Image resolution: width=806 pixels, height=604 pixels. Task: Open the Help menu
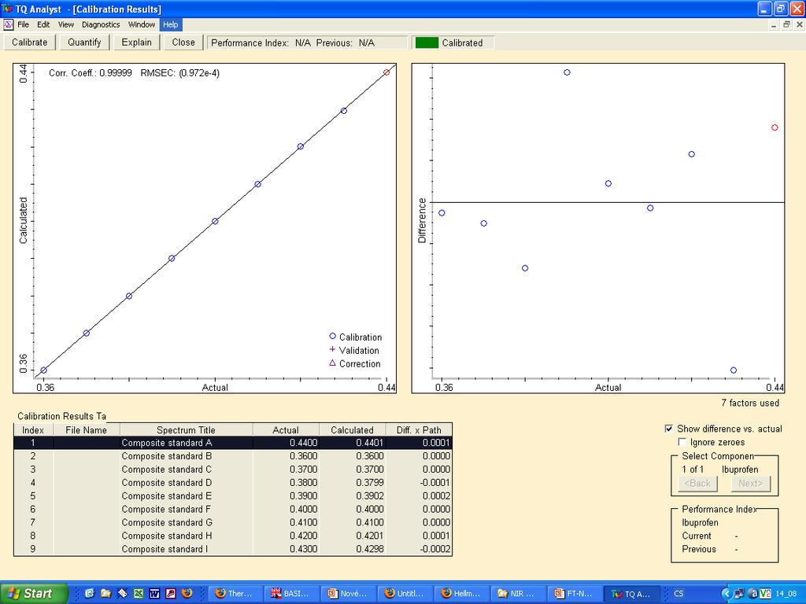pos(171,24)
